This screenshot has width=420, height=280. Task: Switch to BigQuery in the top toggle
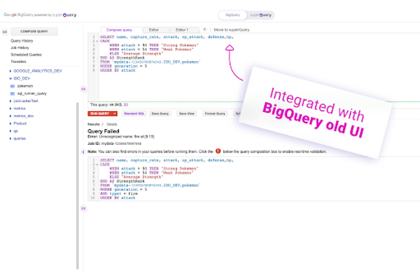click(x=233, y=15)
